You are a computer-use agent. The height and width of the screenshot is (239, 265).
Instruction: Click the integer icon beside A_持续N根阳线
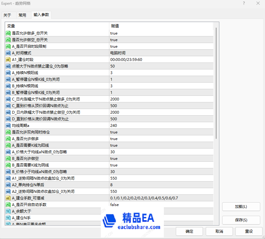pyautogui.click(x=8, y=73)
